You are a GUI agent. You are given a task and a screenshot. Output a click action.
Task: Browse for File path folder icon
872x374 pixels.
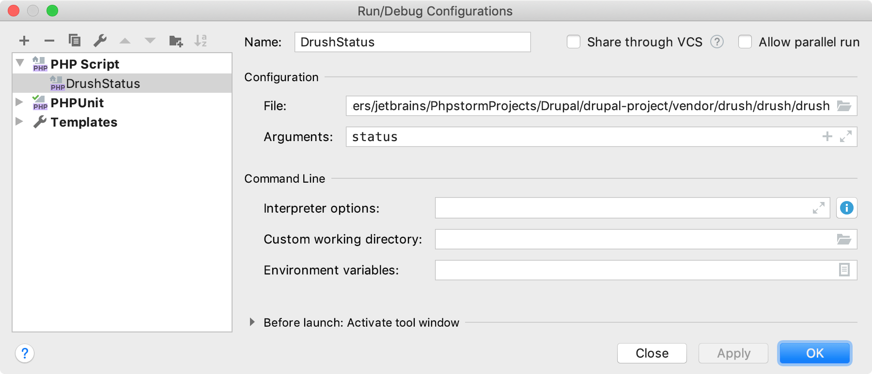tap(844, 106)
